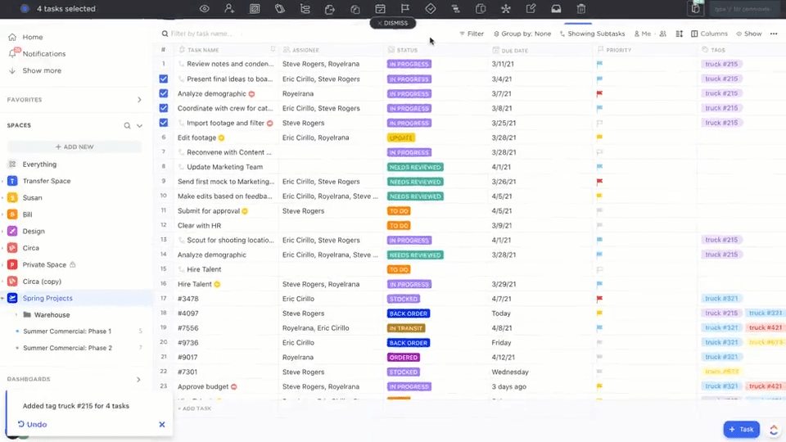This screenshot has height=442, width=786.
Task: Click the Undo link in notification
Action: click(32, 425)
